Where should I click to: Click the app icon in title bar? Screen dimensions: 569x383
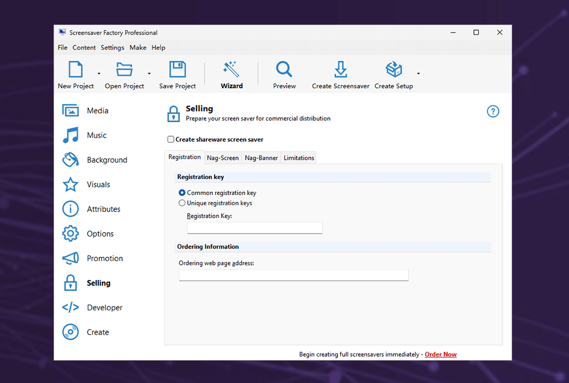click(62, 32)
